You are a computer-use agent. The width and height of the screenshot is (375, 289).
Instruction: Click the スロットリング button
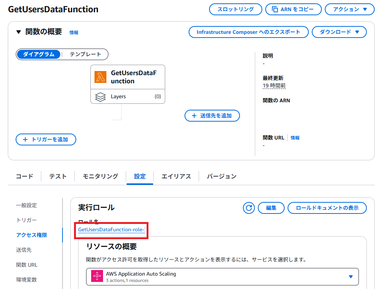pos(235,9)
